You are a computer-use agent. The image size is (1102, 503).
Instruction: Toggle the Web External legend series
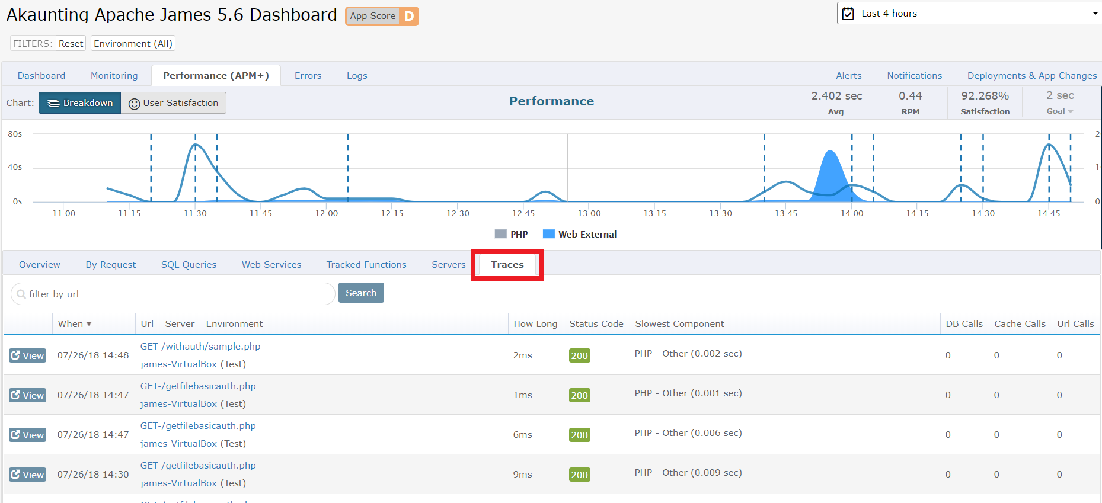(580, 235)
